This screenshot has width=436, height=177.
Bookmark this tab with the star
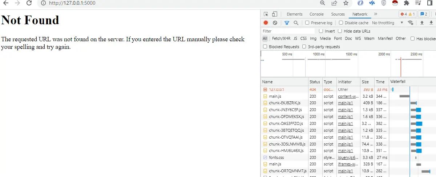(346, 3)
